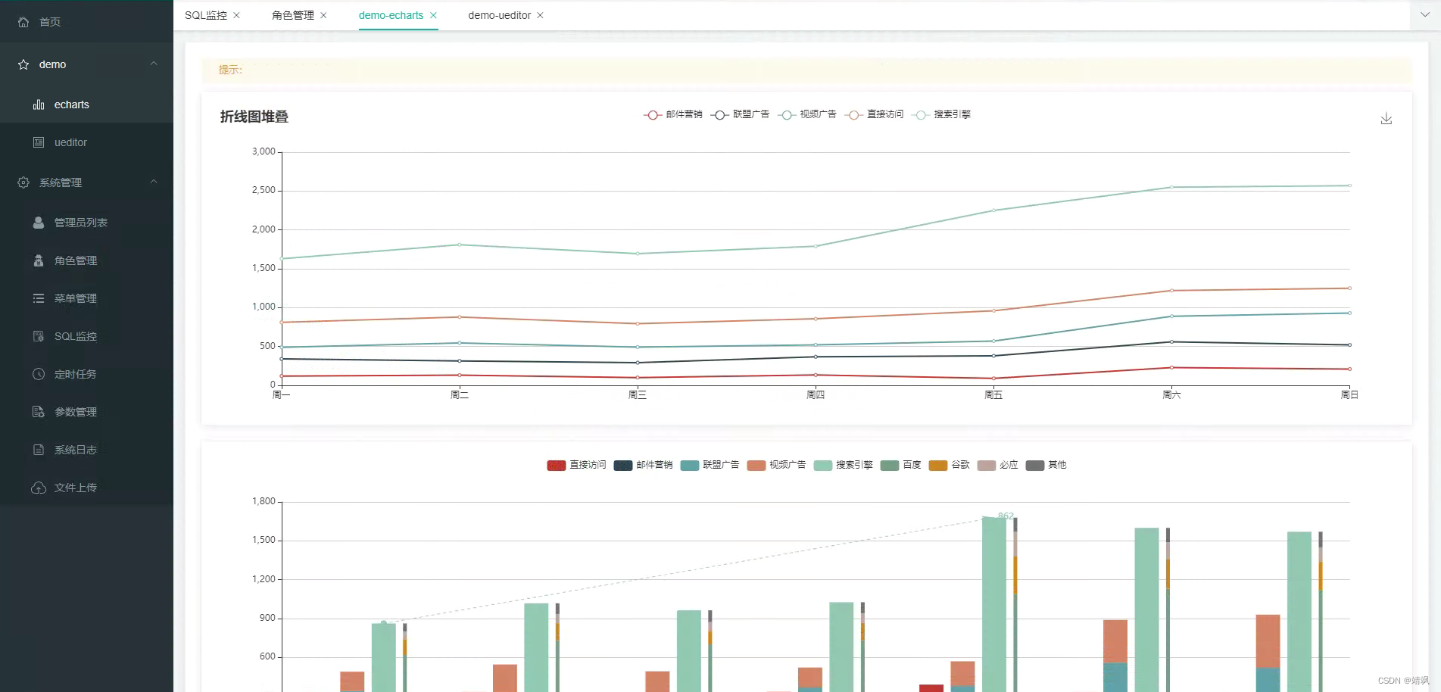Close the 角色管理 tab
Viewport: 1441px width, 692px height.
(x=324, y=15)
